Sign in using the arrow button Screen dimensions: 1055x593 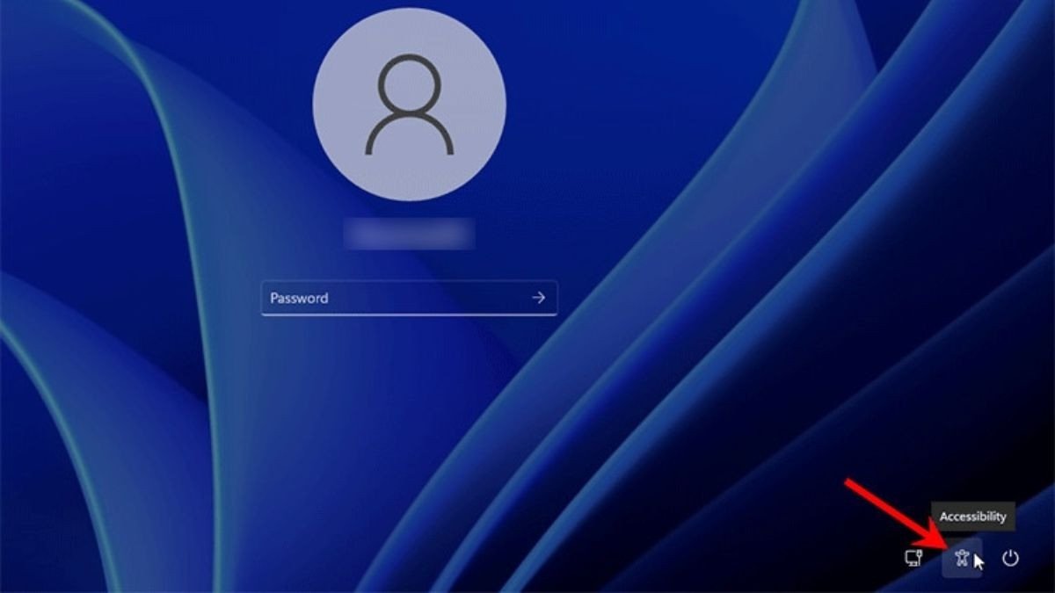[x=538, y=298]
